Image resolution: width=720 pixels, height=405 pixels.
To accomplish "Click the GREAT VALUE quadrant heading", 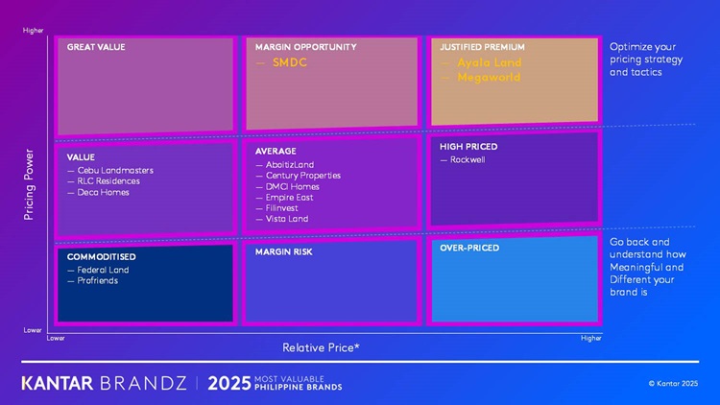I will click(96, 47).
